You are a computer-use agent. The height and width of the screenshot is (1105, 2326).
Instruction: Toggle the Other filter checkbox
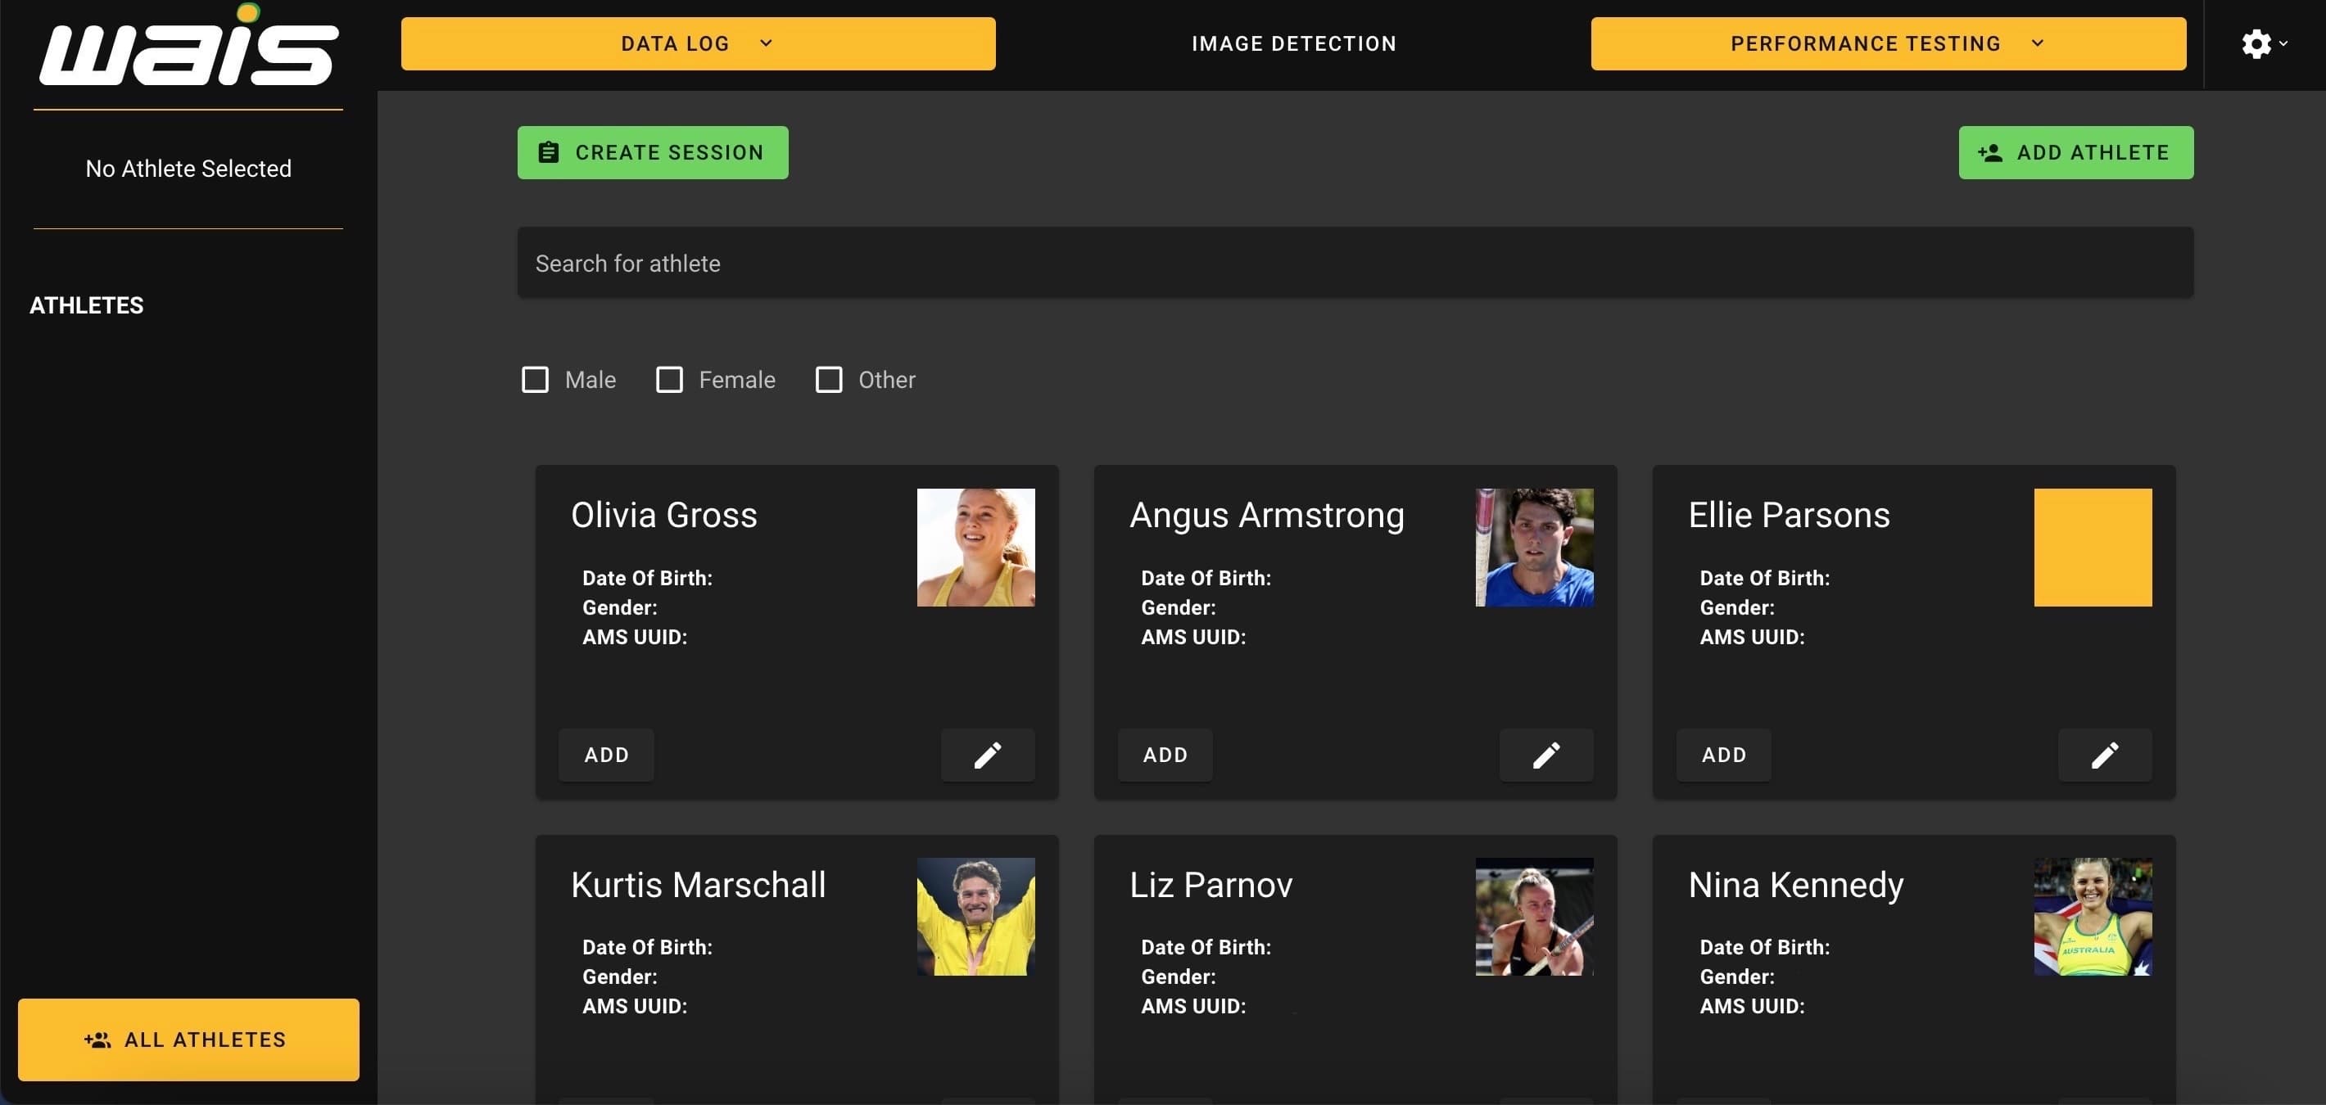829,380
